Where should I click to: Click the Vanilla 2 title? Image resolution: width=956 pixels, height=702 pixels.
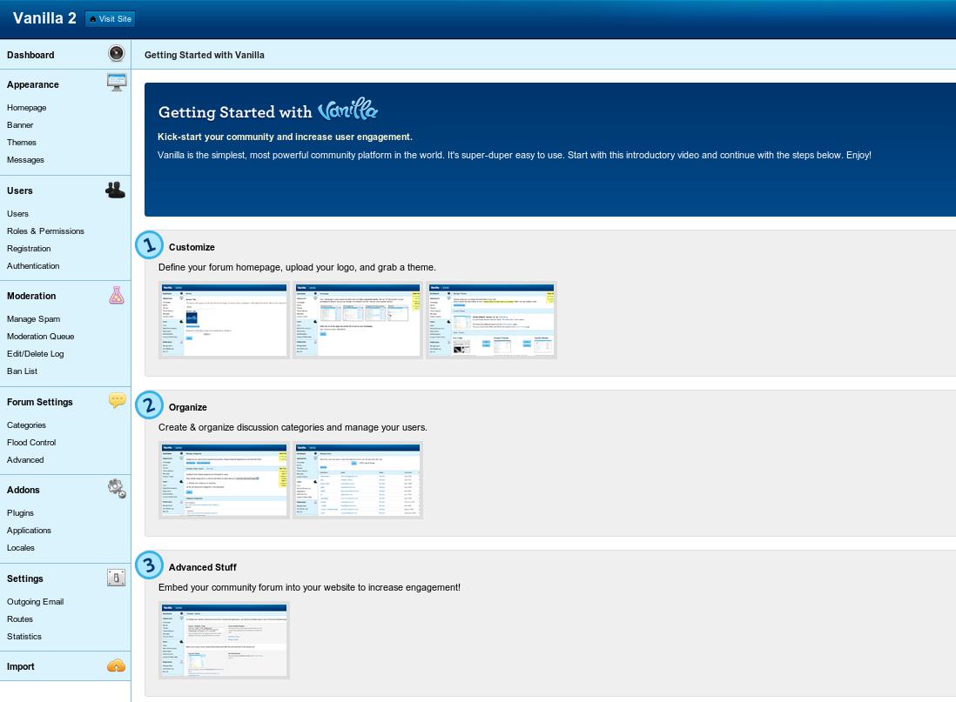44,18
